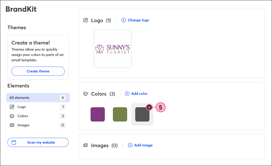The height and width of the screenshot is (166, 272).
Task: Click the Themes sidebar heading
Action: tap(17, 28)
